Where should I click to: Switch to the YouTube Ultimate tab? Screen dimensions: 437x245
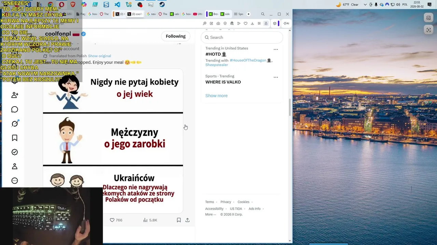click(198, 14)
